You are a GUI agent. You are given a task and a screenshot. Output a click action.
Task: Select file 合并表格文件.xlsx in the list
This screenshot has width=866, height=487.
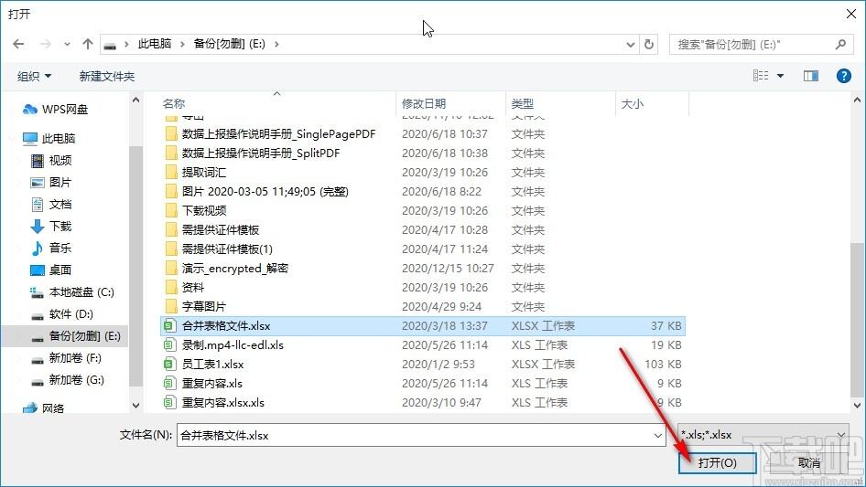pyautogui.click(x=423, y=326)
